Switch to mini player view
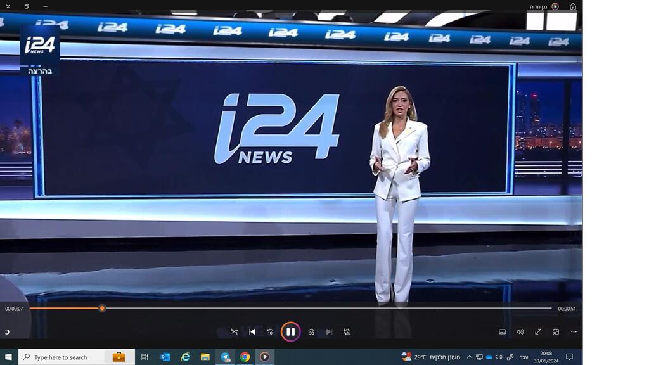Viewport: 649px width, 365px height. [556, 331]
